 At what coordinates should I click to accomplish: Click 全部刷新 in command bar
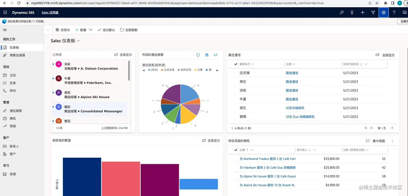[x=129, y=30]
